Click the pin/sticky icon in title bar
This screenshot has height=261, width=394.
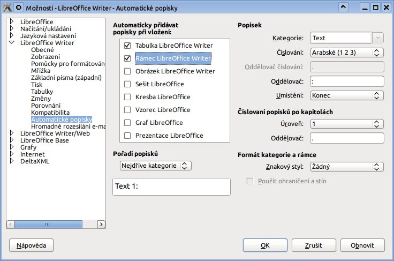(19, 8)
